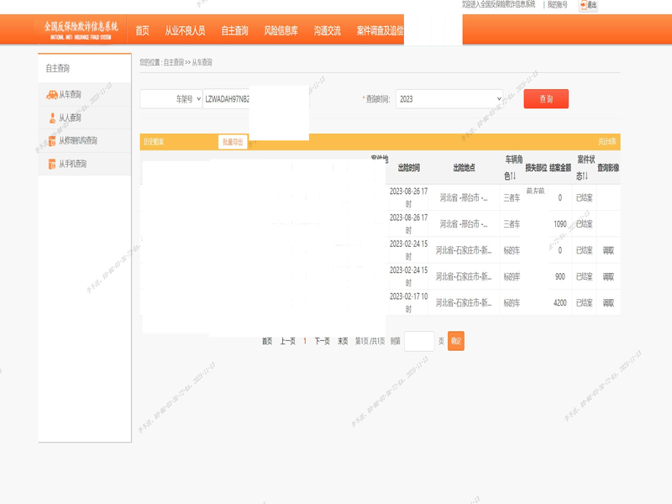Click the car icon beside 从车查询
The width and height of the screenshot is (672, 504).
[52, 95]
